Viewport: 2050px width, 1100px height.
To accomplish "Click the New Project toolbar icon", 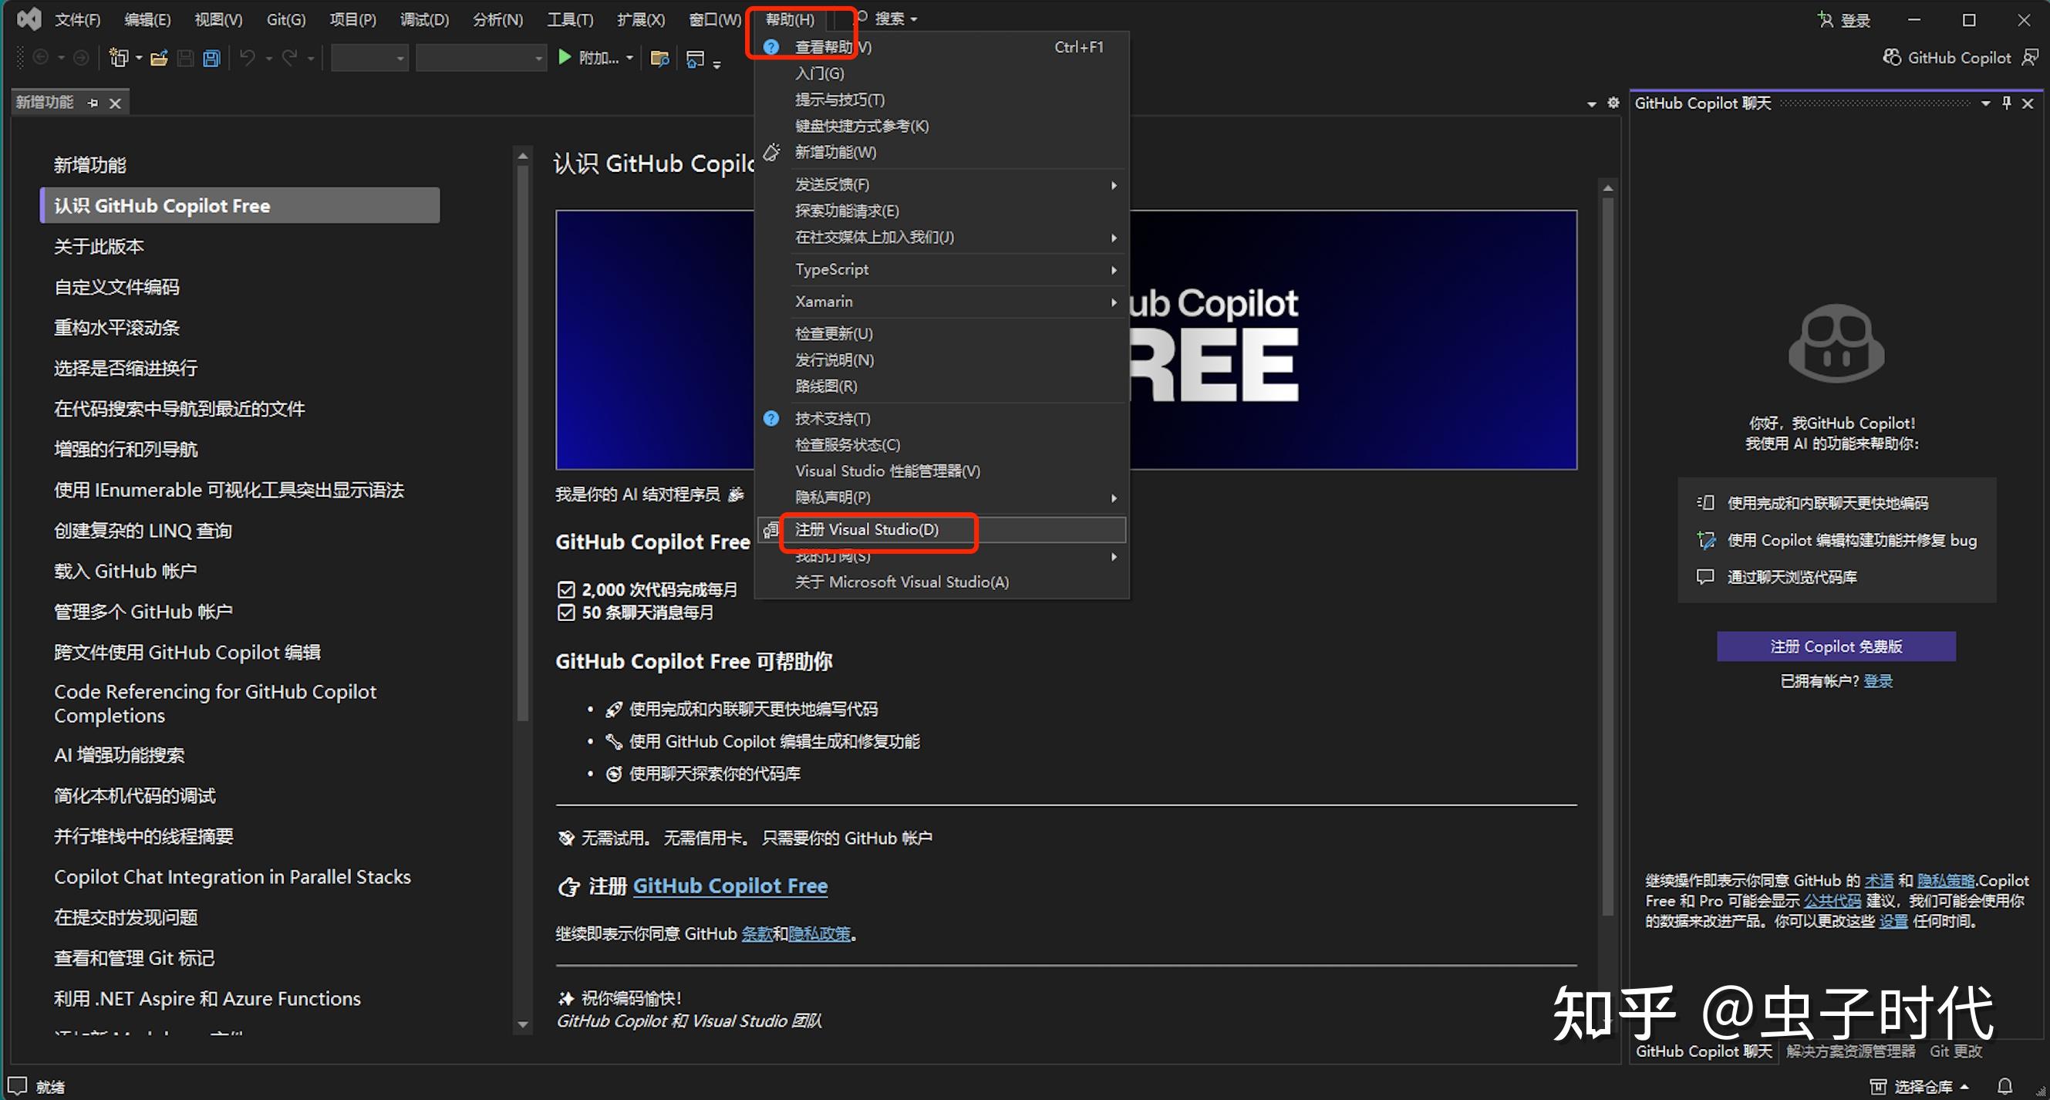I will pos(119,58).
